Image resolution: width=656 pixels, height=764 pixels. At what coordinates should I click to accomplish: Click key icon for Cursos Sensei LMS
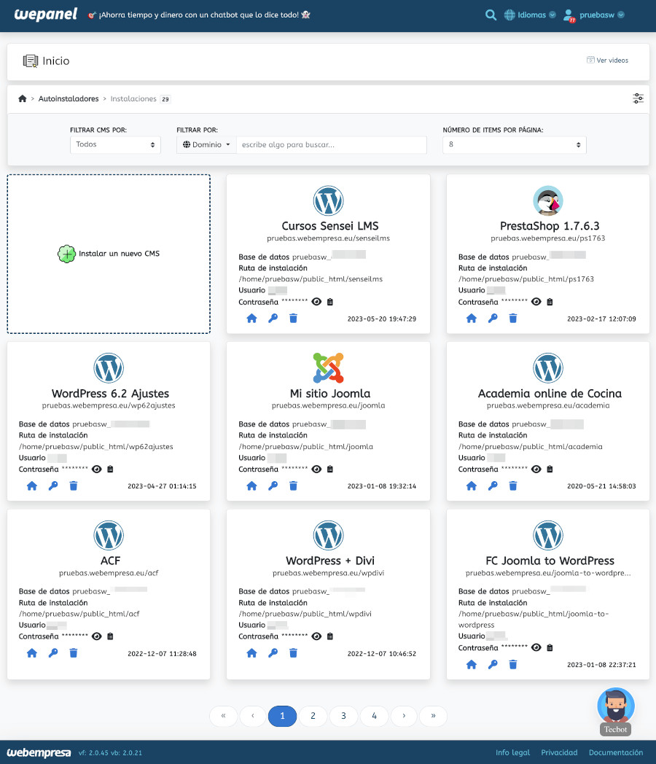(x=273, y=319)
